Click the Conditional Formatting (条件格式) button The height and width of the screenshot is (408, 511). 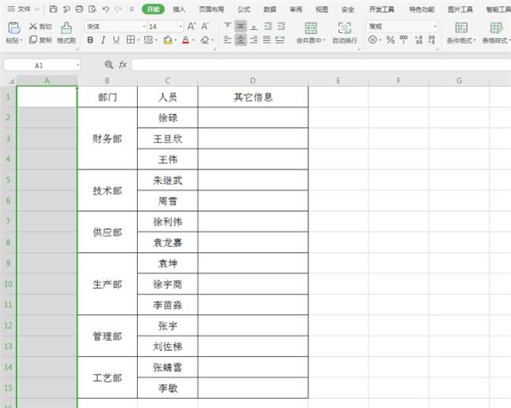click(460, 32)
